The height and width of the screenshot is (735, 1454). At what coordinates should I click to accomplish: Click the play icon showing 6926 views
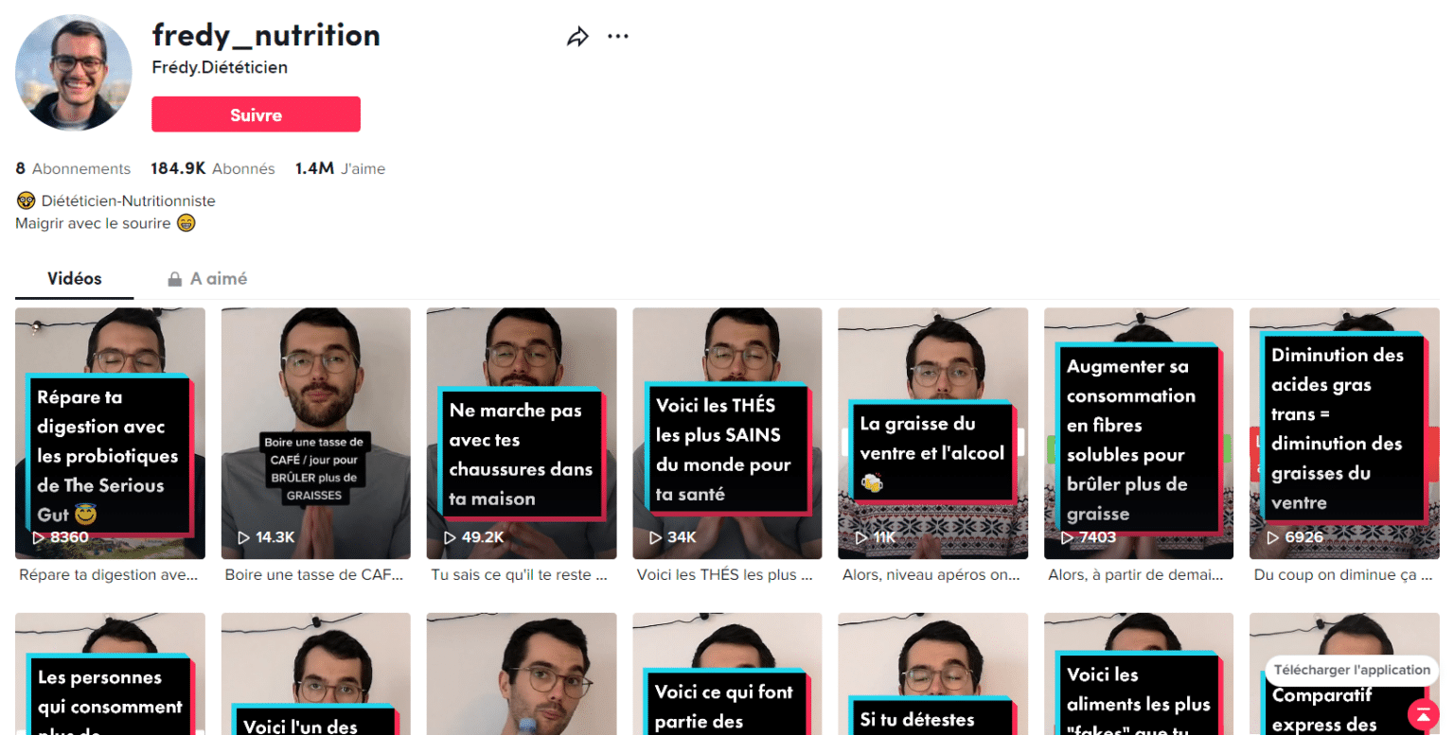click(1273, 536)
